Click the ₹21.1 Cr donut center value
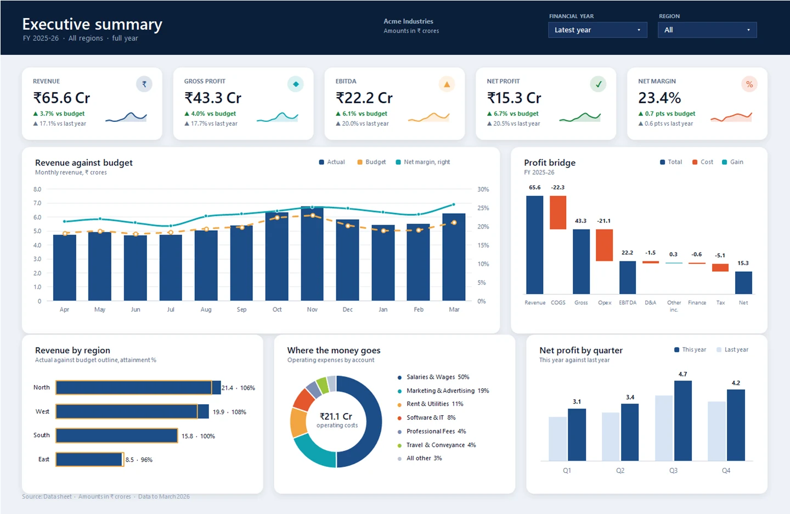Screen dimensions: 790x514 coord(336,416)
